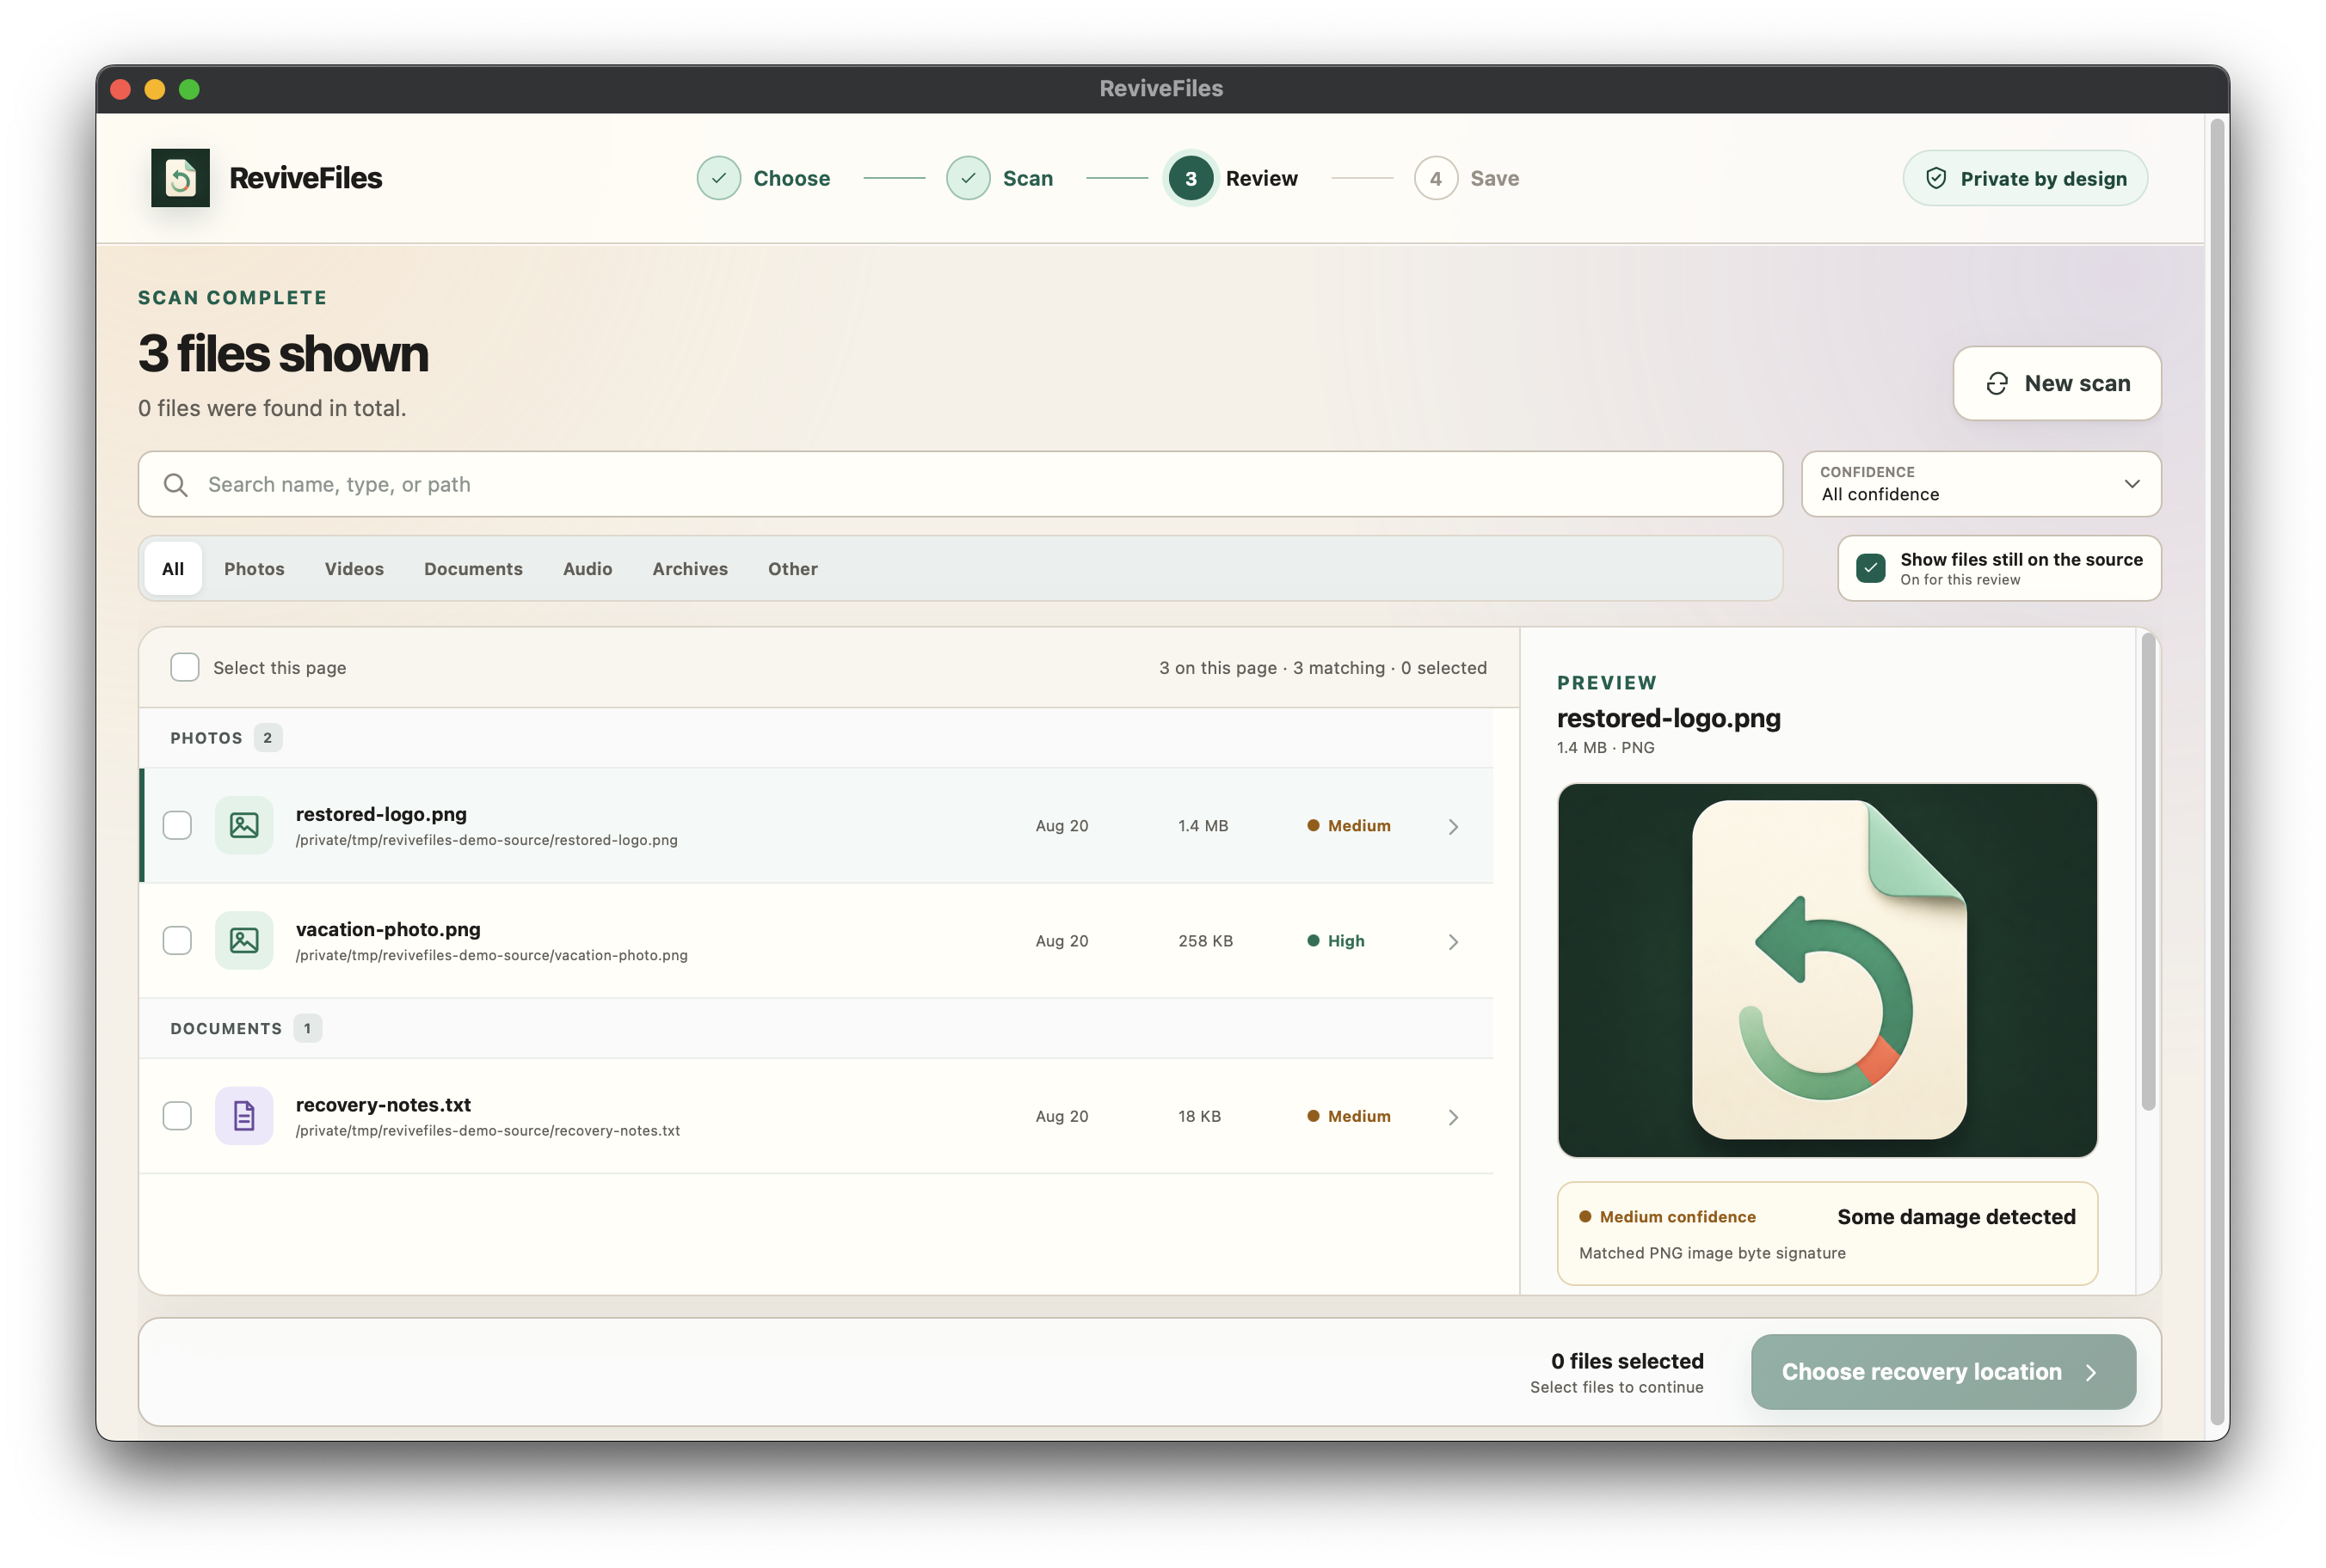Select the vacation-photo.png file name
This screenshot has width=2326, height=1568.
388,929
